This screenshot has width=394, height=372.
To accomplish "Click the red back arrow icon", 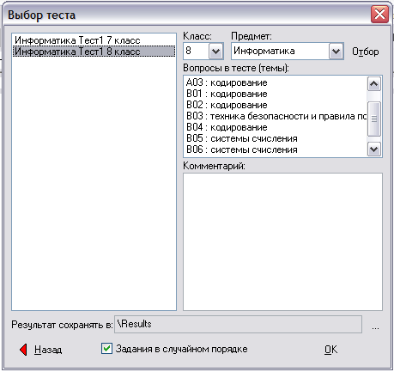I will tap(23, 350).
